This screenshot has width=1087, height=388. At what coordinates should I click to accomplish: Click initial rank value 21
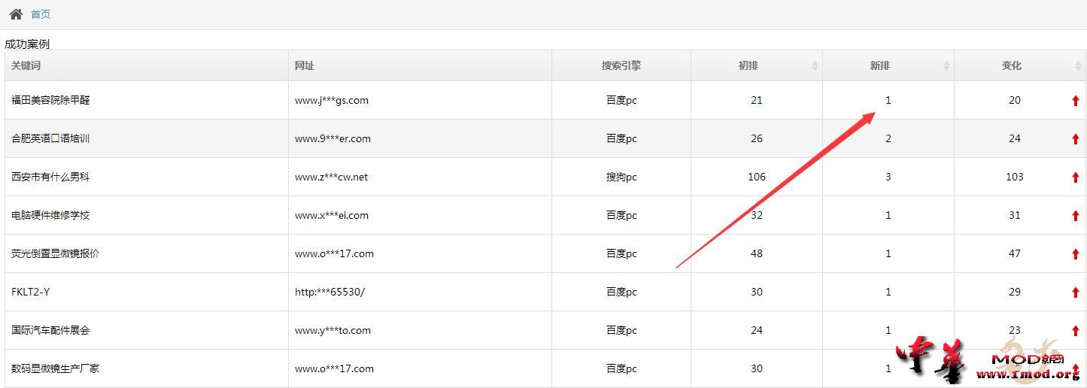pyautogui.click(x=757, y=100)
